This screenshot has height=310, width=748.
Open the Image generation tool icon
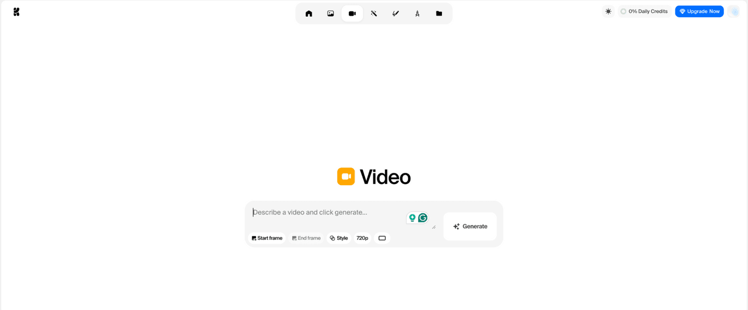pos(331,13)
